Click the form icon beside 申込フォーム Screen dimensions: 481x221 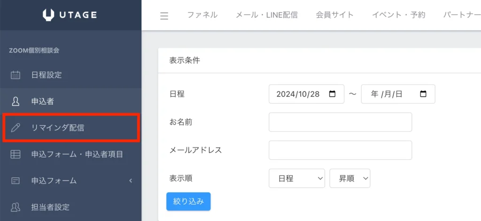pyautogui.click(x=16, y=181)
